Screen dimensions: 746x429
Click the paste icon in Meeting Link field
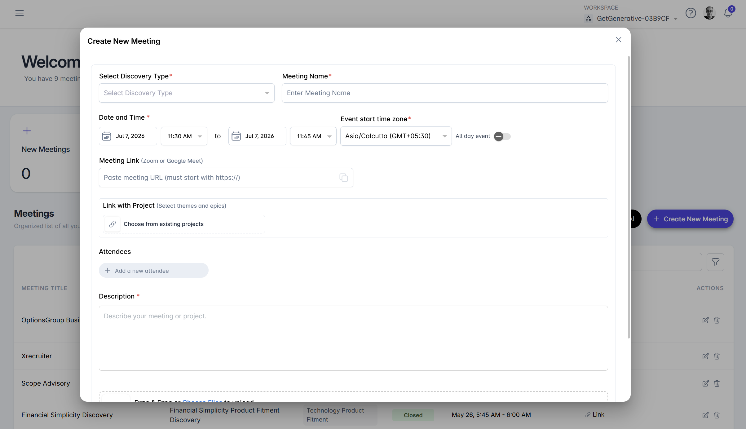(x=343, y=178)
